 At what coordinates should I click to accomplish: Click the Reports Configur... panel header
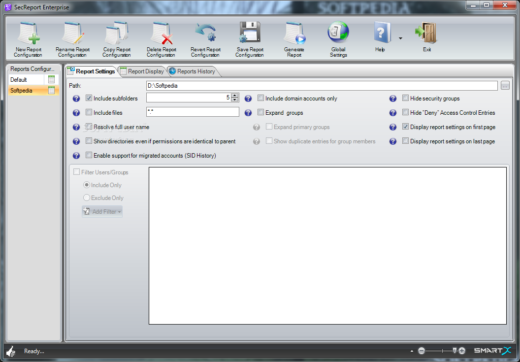click(32, 69)
